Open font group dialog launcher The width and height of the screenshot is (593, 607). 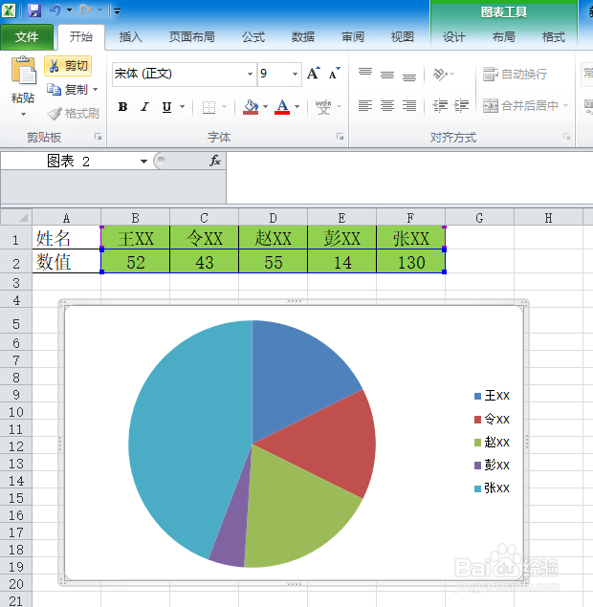340,137
